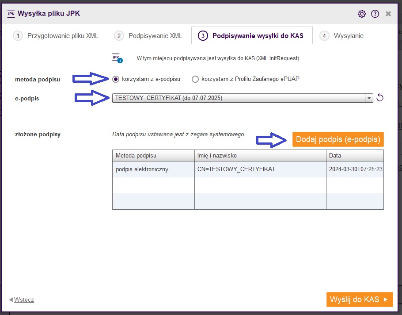This screenshot has height=315, width=402.
Task: Click 'Data podpisu ustawiana jest z zegara systemowego' note
Action: (x=178, y=134)
